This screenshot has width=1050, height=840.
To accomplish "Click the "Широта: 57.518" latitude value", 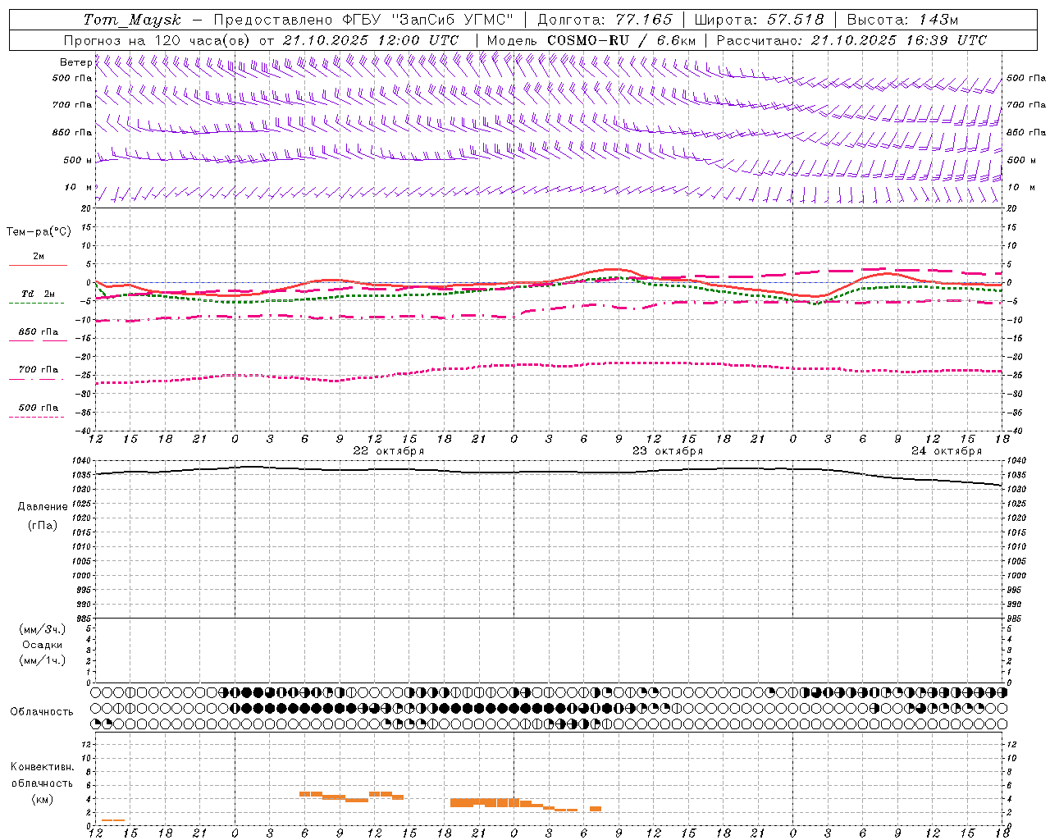I will click(x=759, y=20).
